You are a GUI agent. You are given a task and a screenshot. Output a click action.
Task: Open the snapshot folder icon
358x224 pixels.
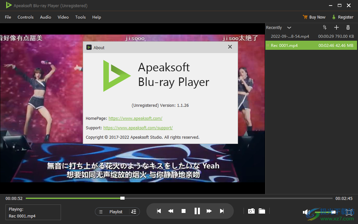[x=262, y=211]
